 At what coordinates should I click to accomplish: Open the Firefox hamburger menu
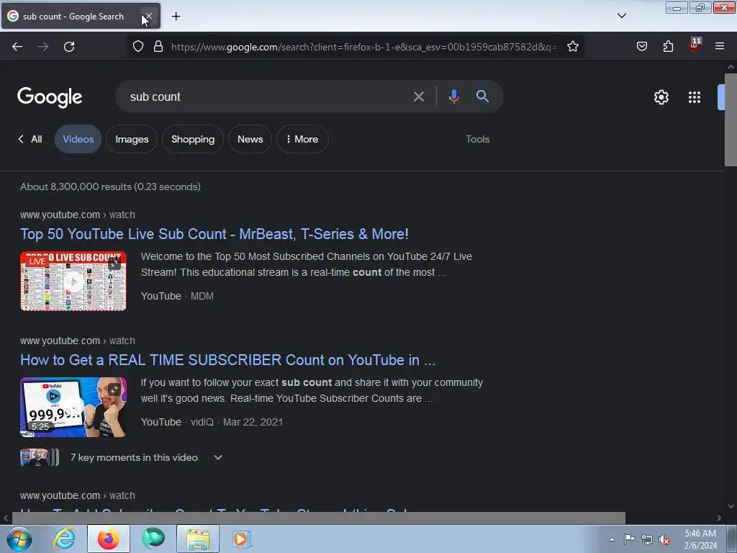720,47
